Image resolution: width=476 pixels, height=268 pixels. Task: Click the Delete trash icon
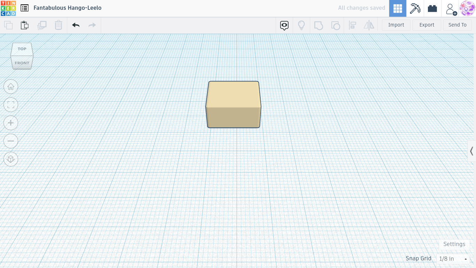coord(59,25)
